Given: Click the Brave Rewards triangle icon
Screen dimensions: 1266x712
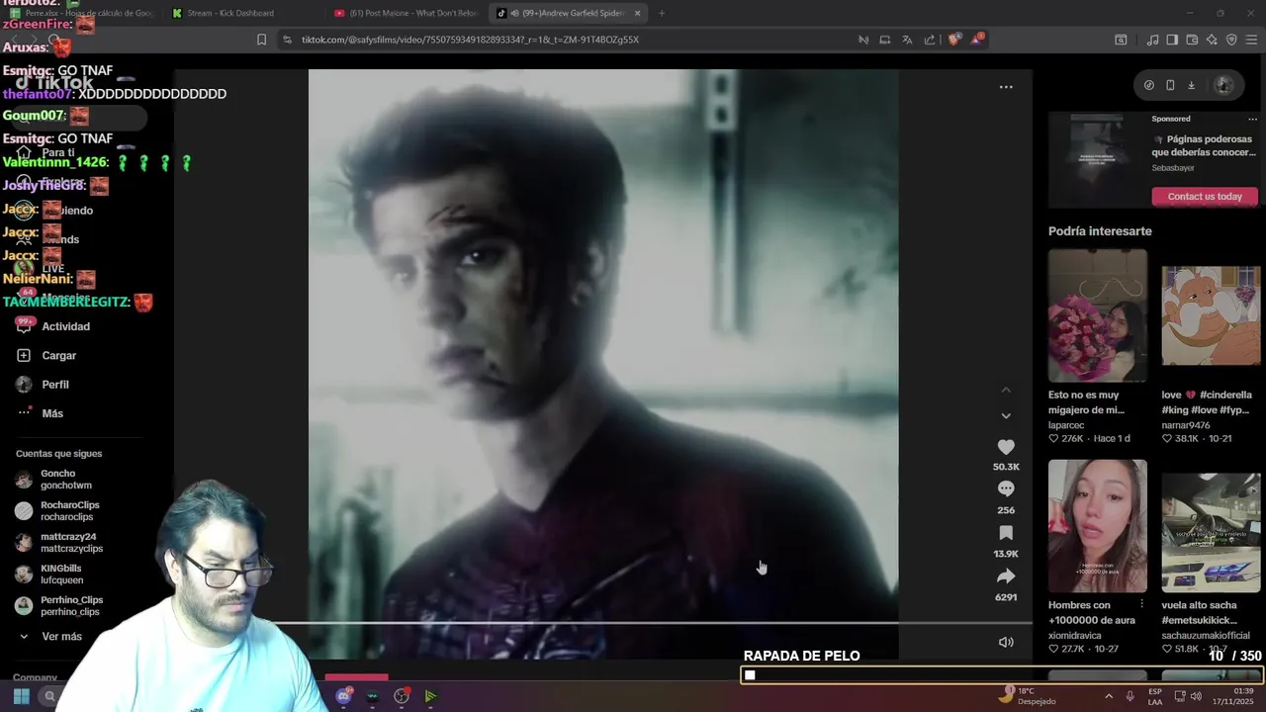Looking at the screenshot, I should coord(977,40).
